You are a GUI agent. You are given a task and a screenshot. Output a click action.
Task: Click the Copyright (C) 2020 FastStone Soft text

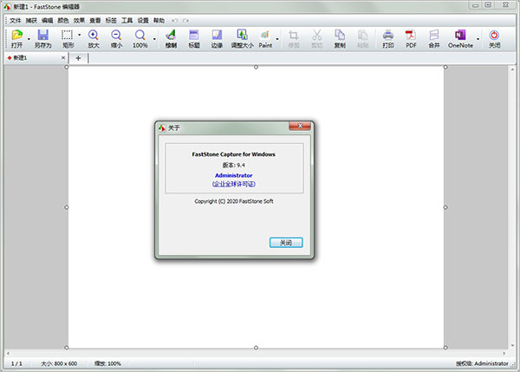[234, 201]
